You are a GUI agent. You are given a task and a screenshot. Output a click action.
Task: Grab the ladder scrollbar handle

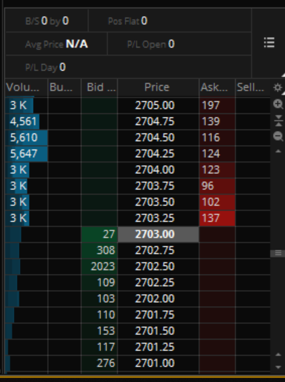[x=278, y=253]
